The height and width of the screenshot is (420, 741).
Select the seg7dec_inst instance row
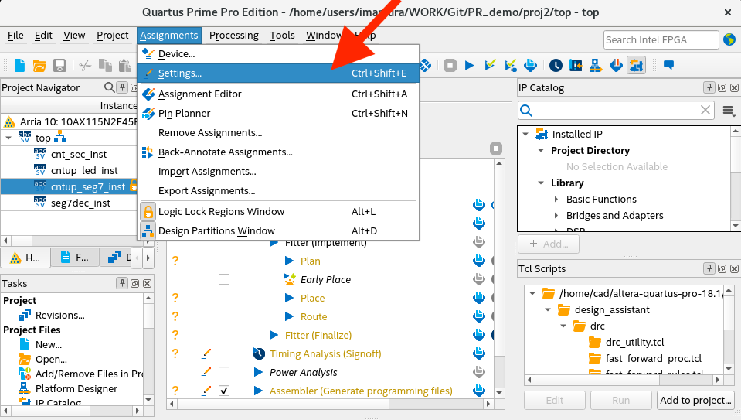(x=69, y=203)
